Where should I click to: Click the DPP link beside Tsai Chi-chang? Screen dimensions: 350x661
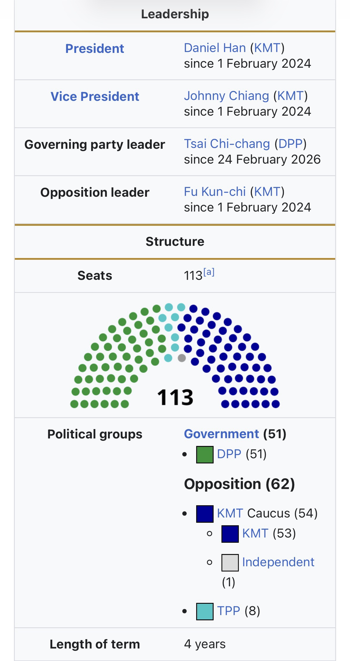click(291, 144)
